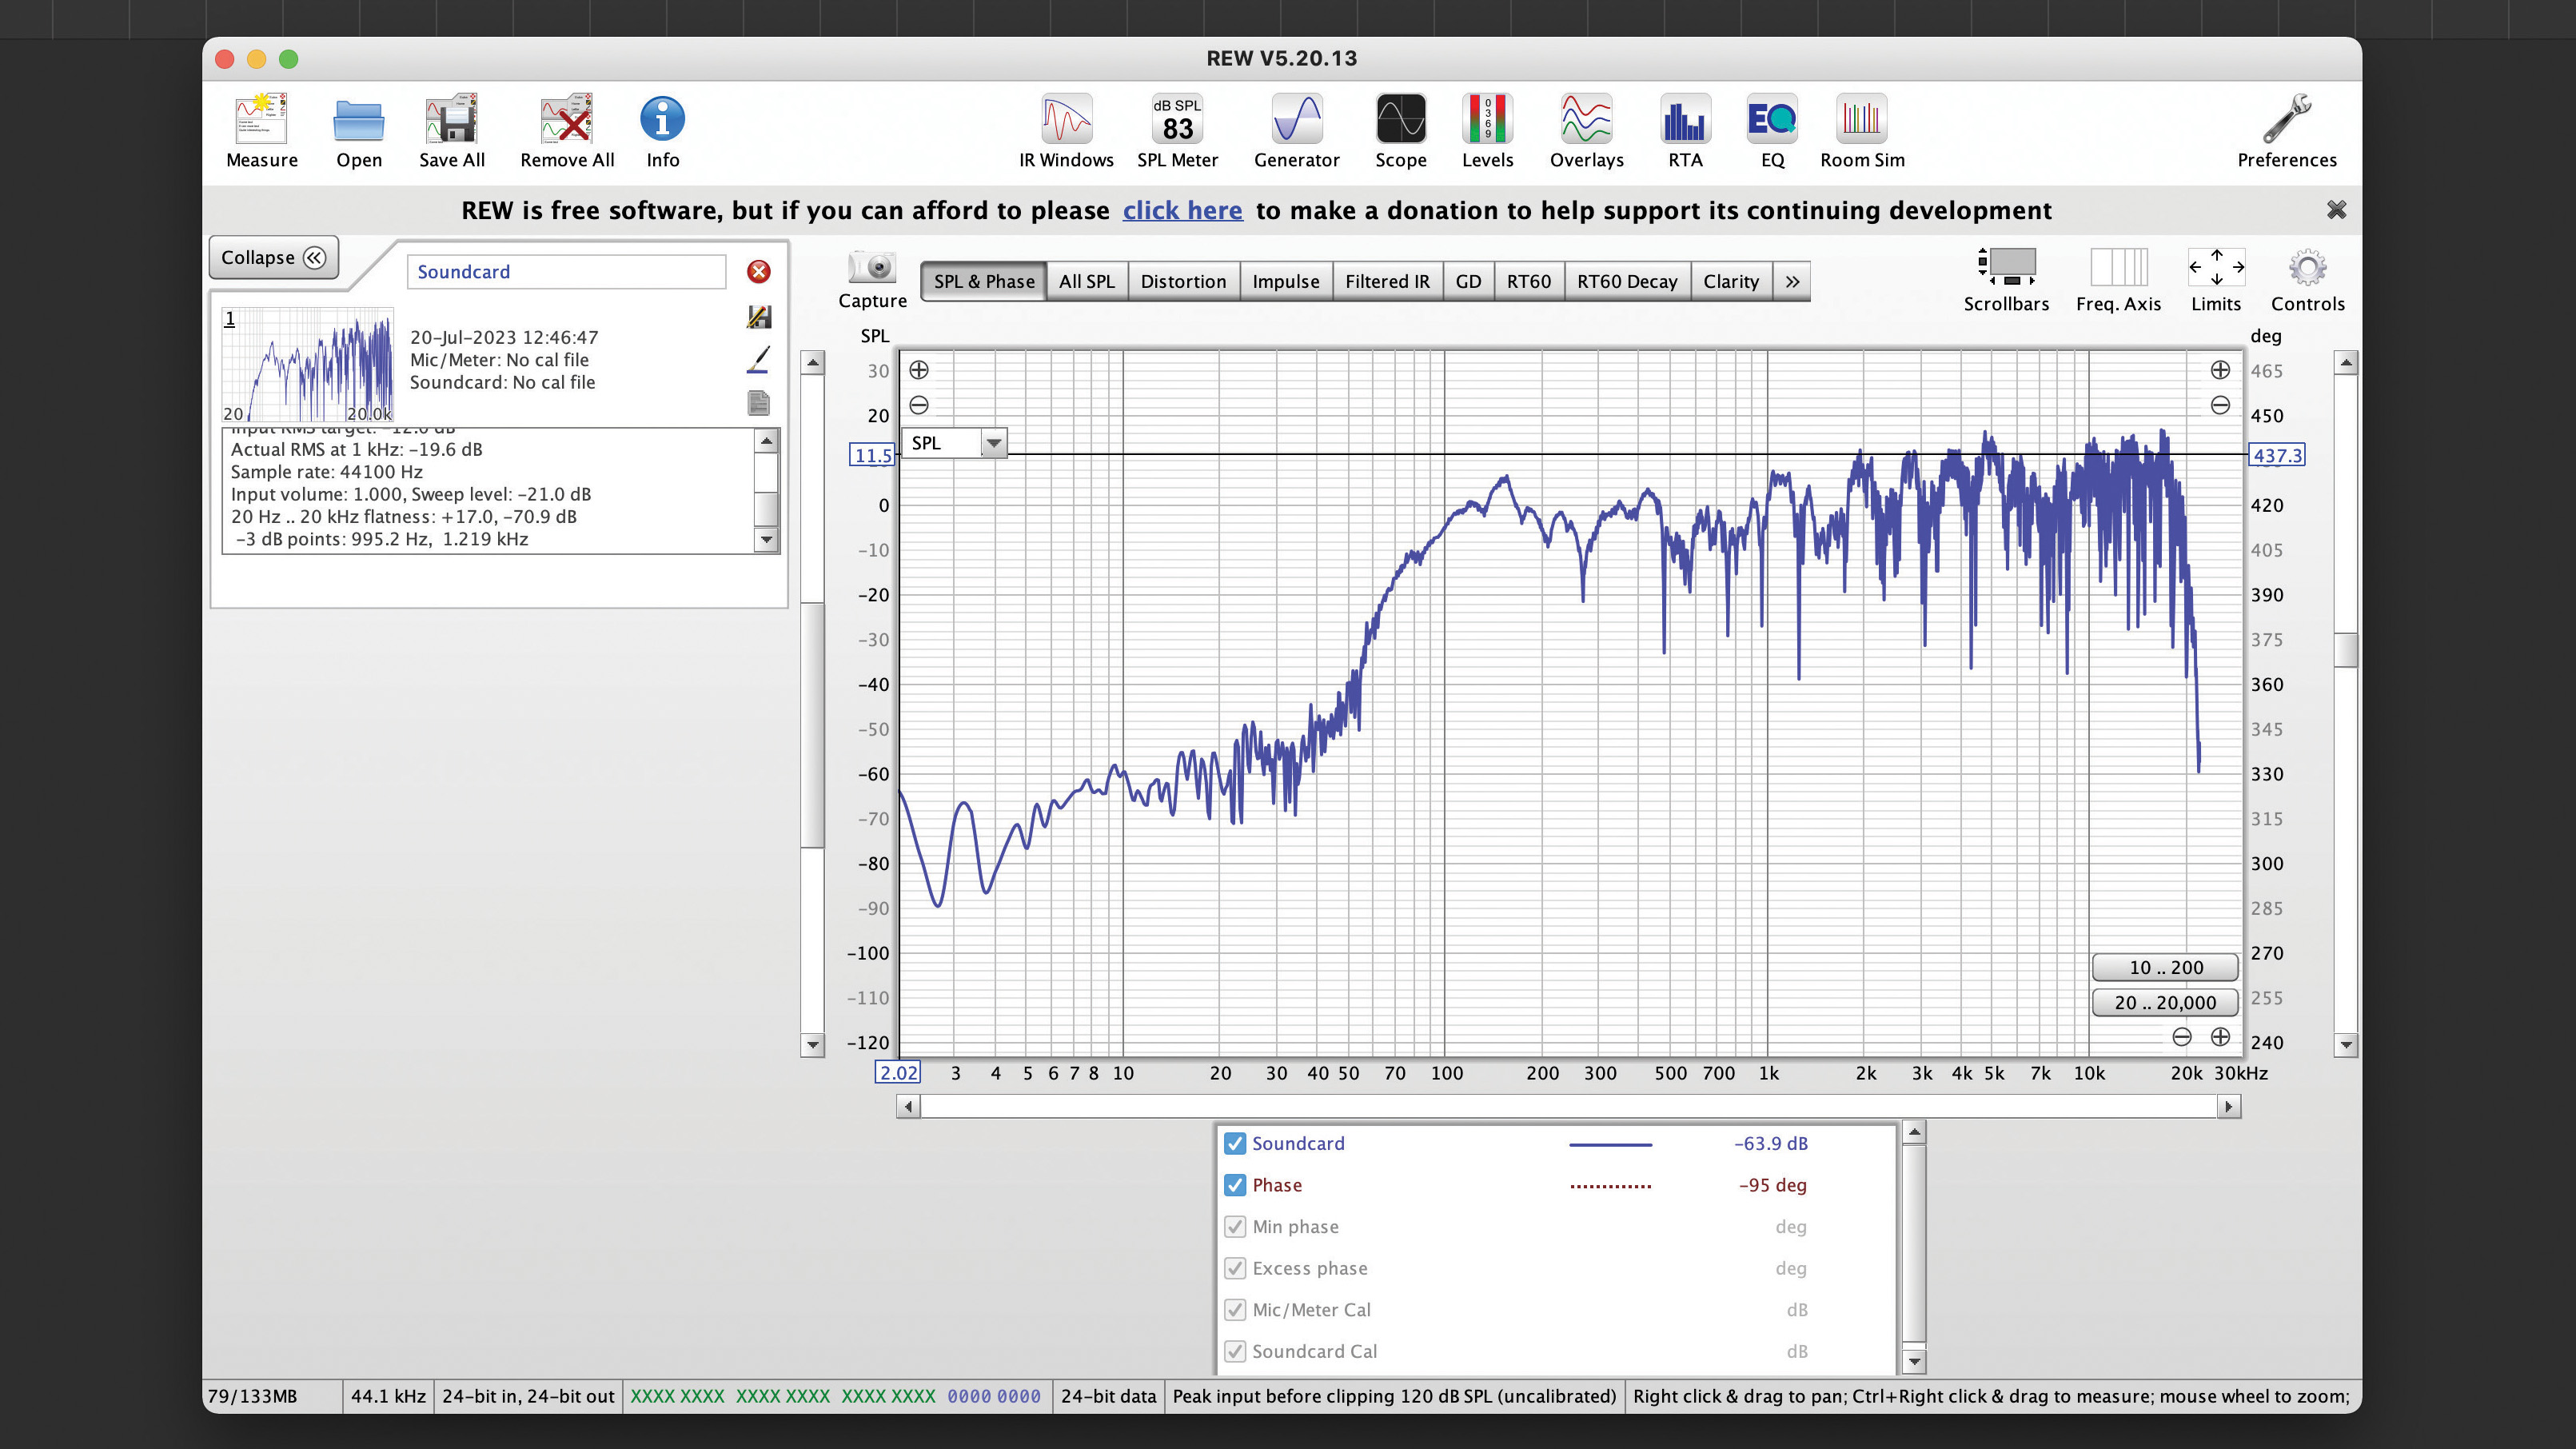Image resolution: width=2576 pixels, height=1449 pixels.
Task: Toggle the Min phase checkbox
Action: coord(1235,1227)
